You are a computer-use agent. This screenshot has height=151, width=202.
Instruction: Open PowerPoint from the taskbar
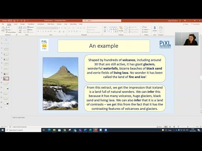click(x=95, y=130)
